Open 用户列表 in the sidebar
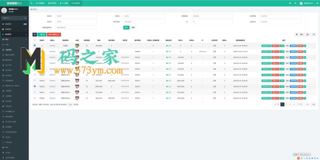This screenshot has width=320, height=160. click(x=14, y=65)
